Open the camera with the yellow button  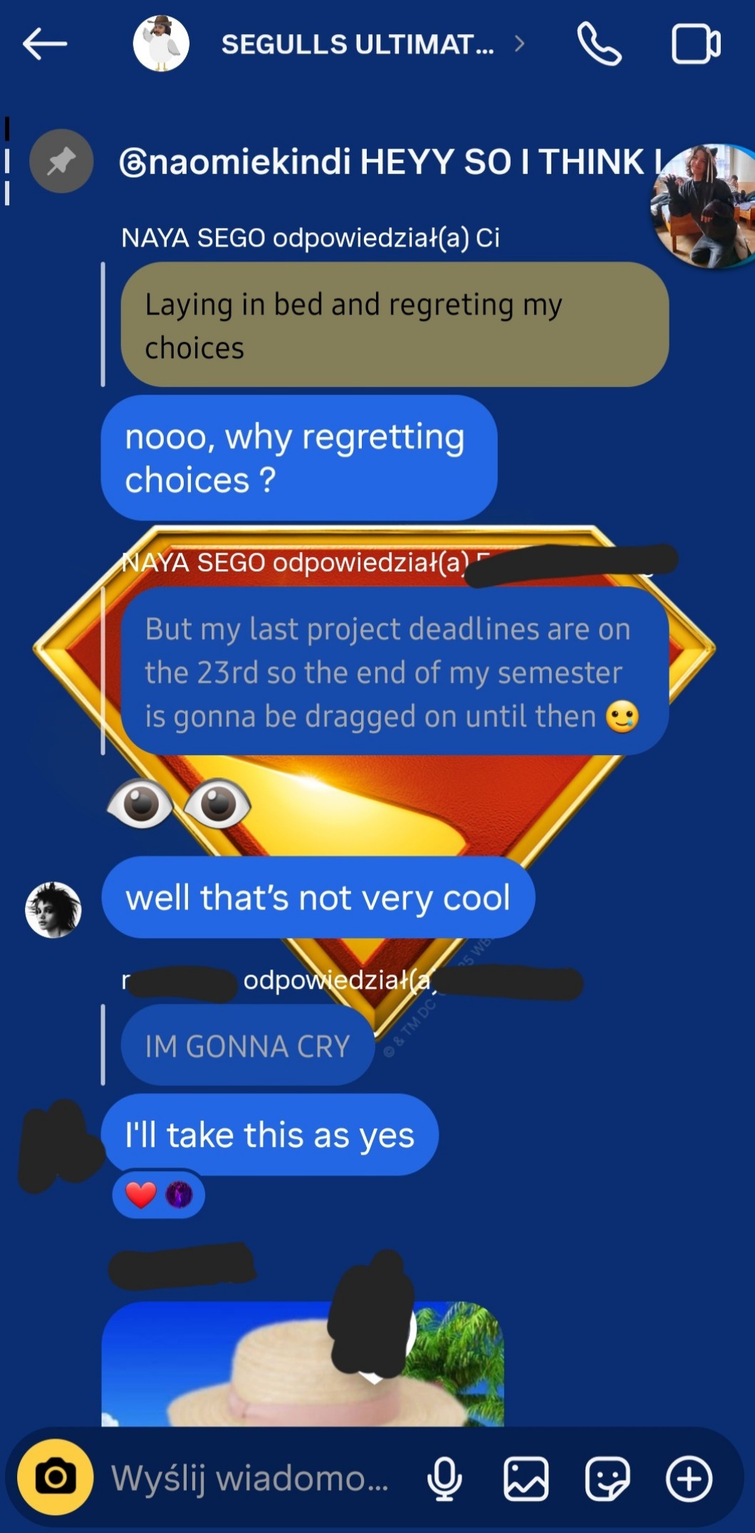click(x=56, y=1477)
